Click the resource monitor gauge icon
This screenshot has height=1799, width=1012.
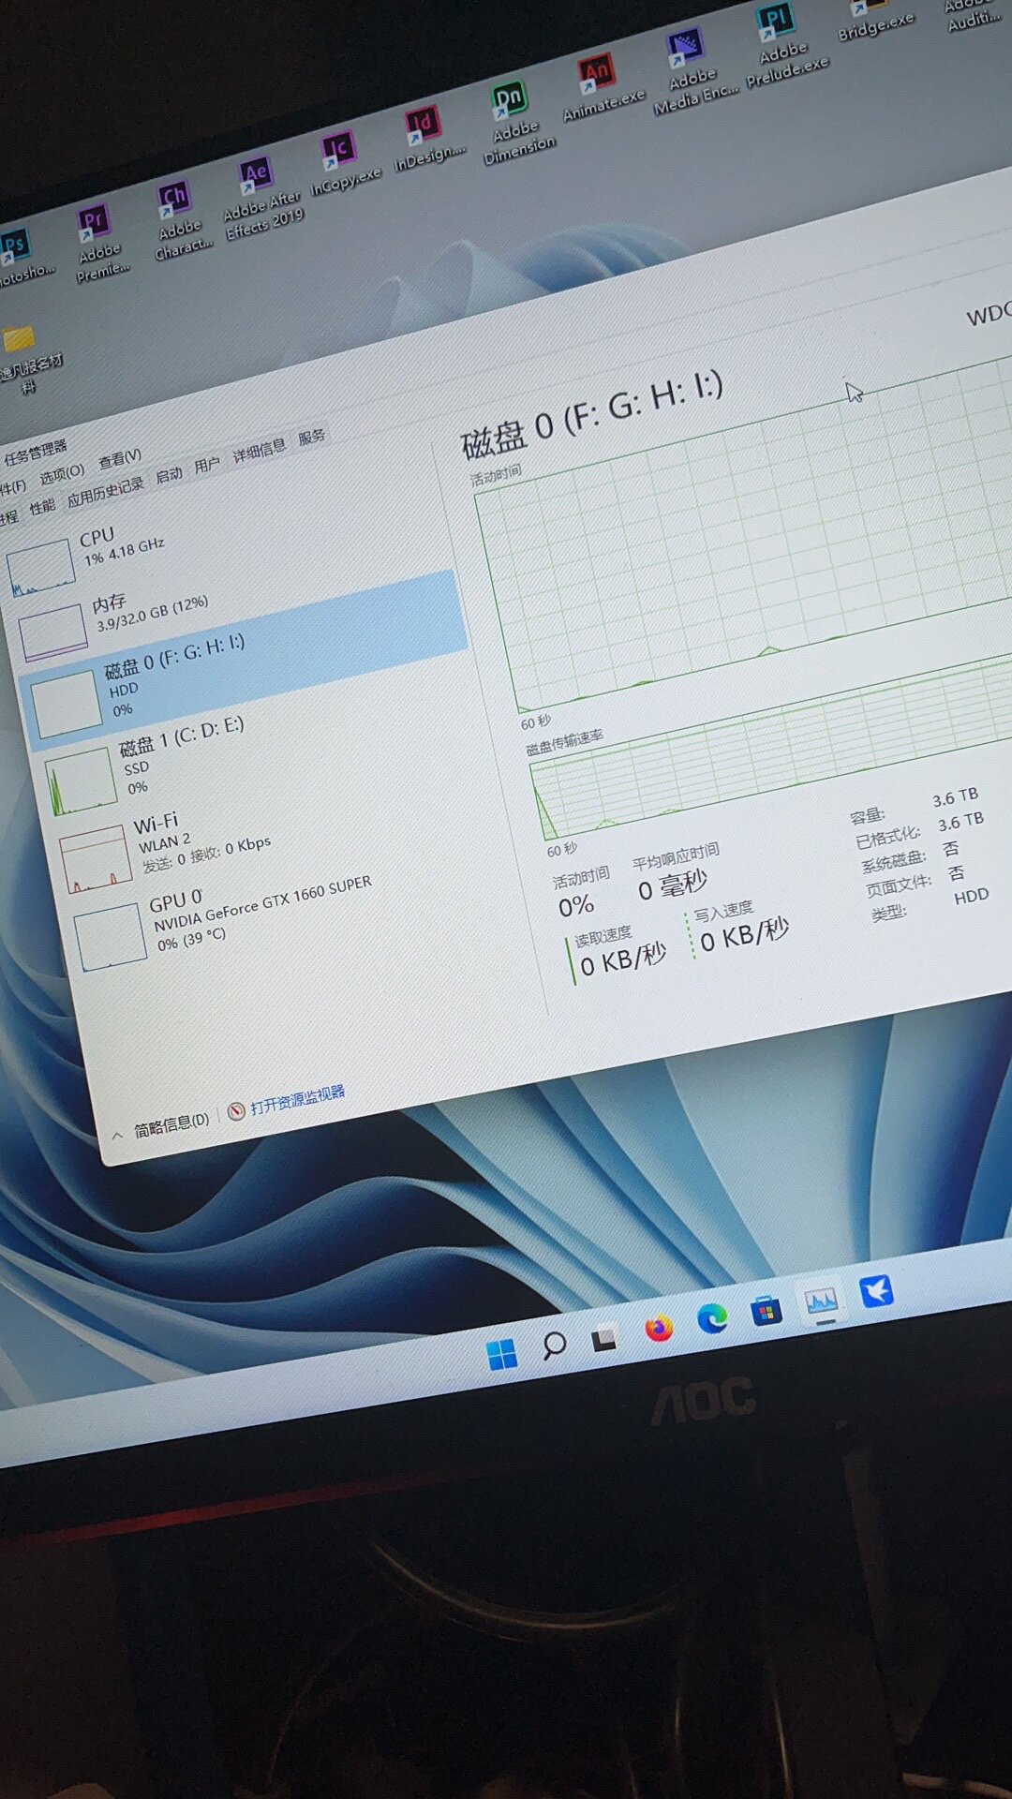[236, 1110]
